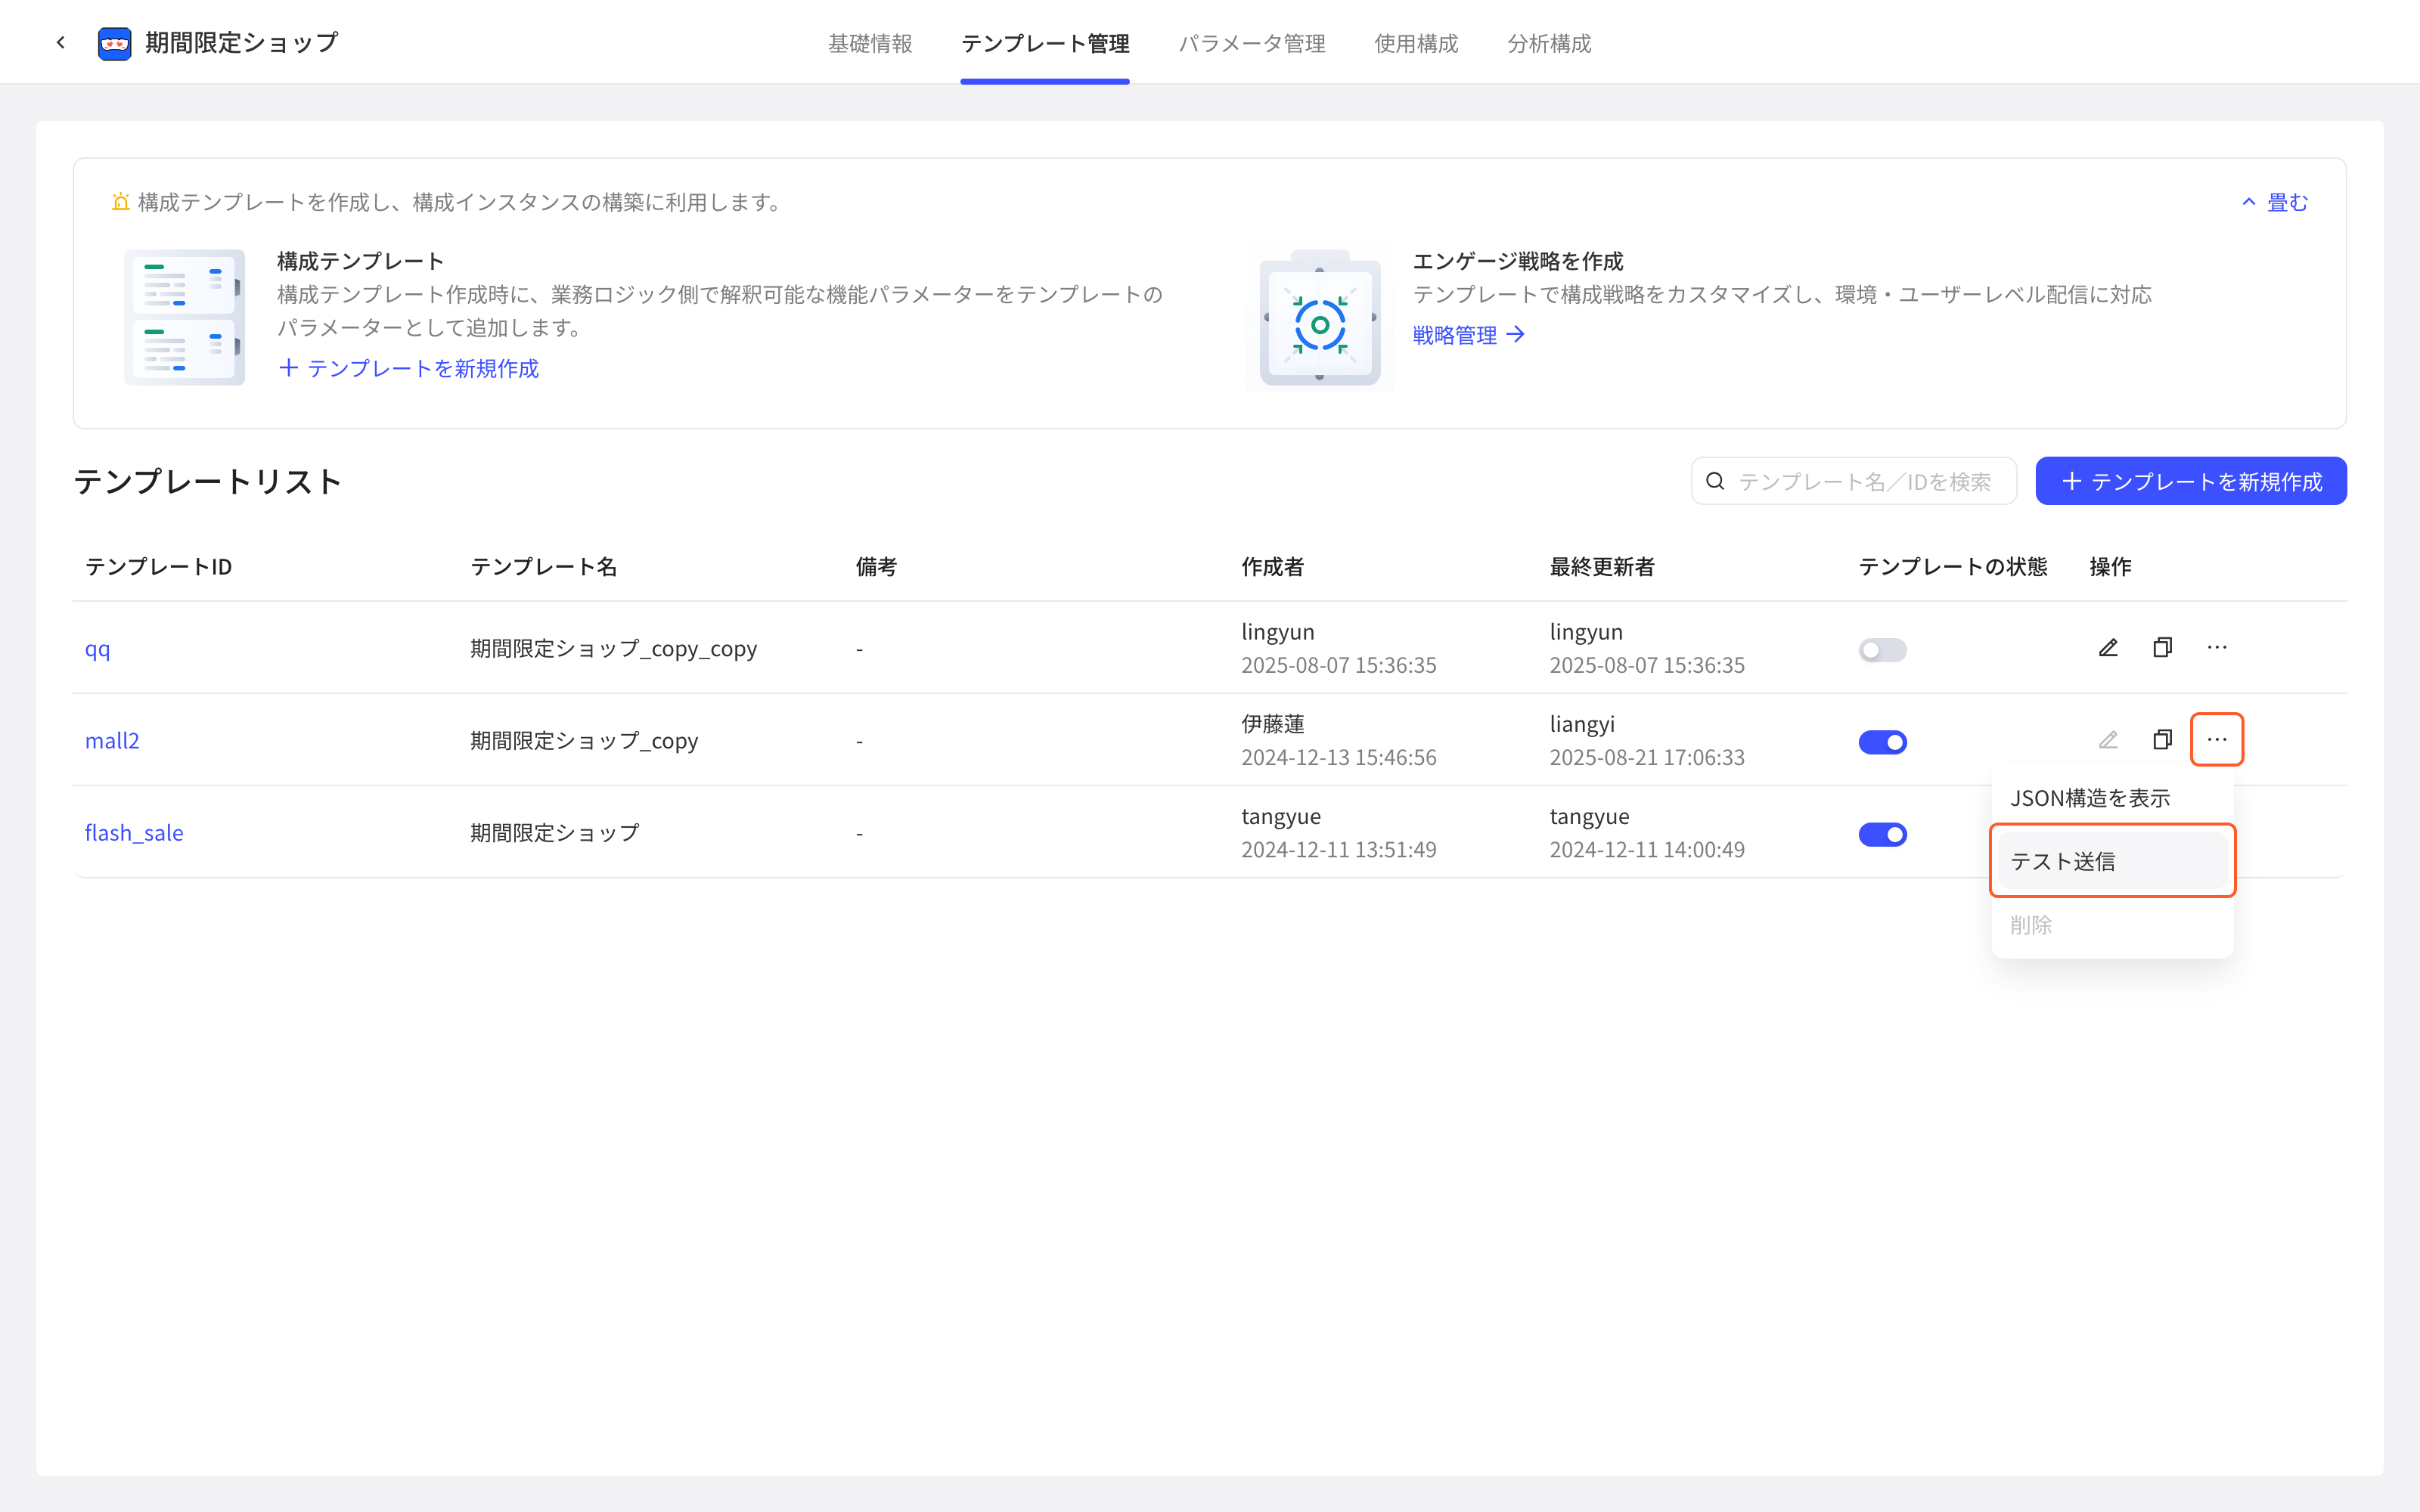Click the disabled 削除 menu entry
This screenshot has width=2420, height=1512.
tap(2112, 925)
